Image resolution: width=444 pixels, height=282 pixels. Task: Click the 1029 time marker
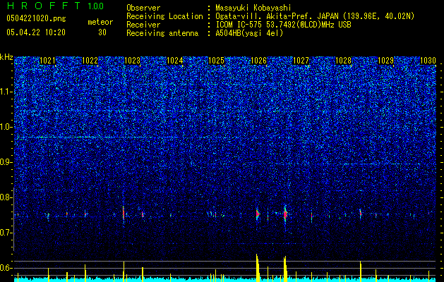[385, 61]
